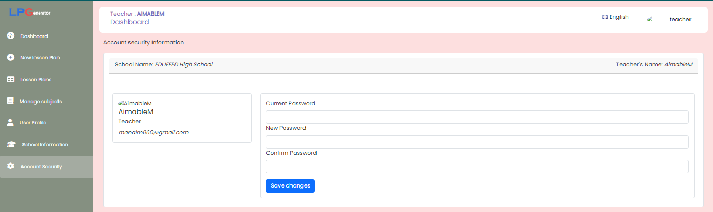713x212 pixels.
Task: Click the LPGenerator logo
Action: (x=30, y=12)
